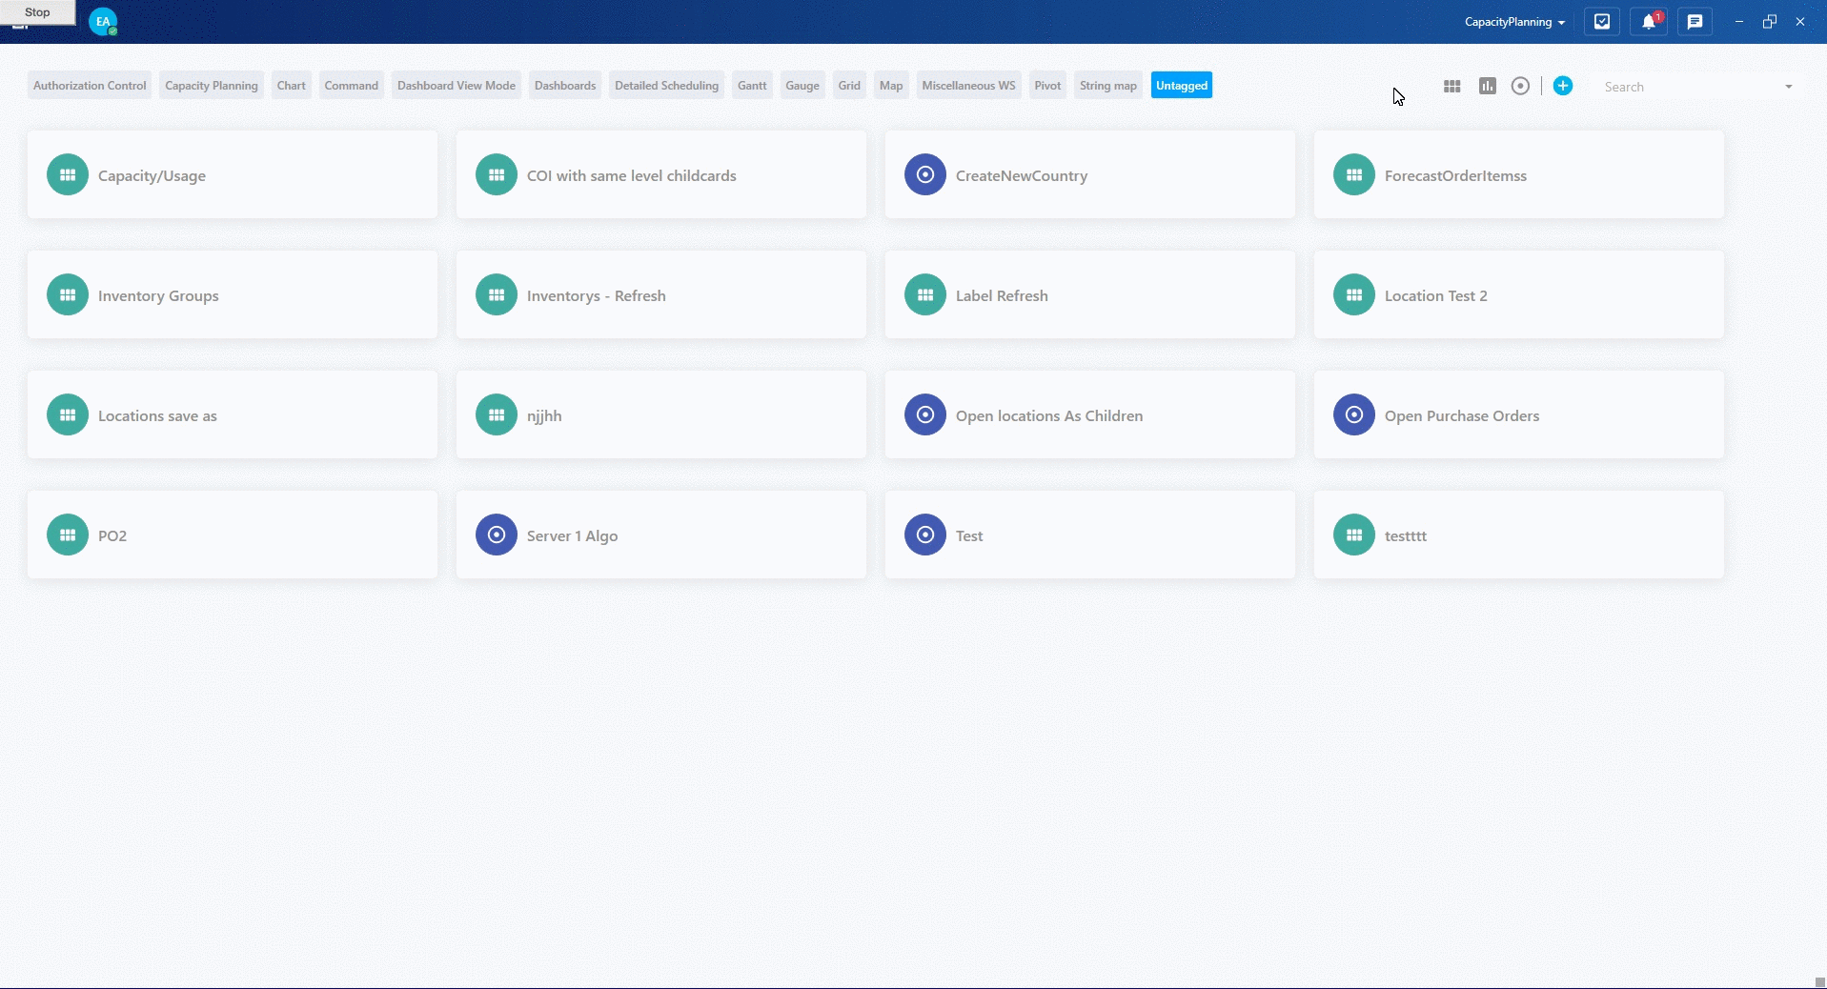Open the Dashboards category

pos(564,85)
